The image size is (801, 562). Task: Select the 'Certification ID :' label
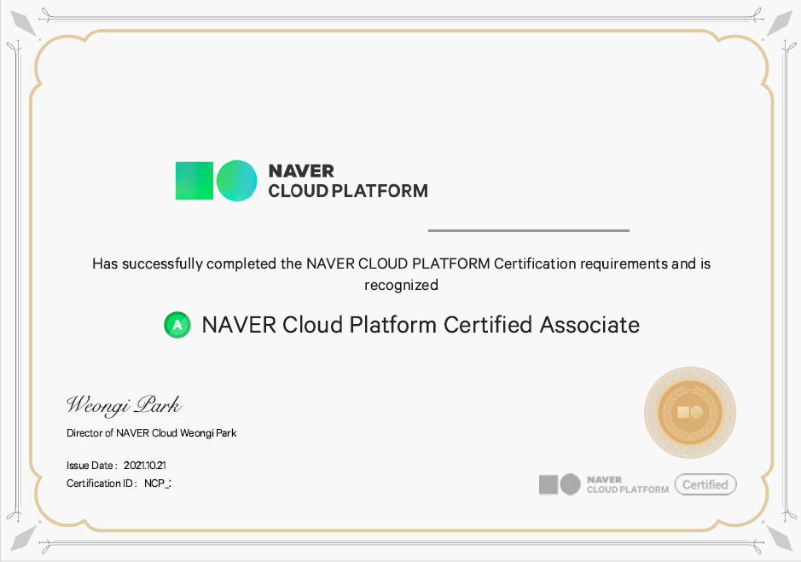pos(102,484)
